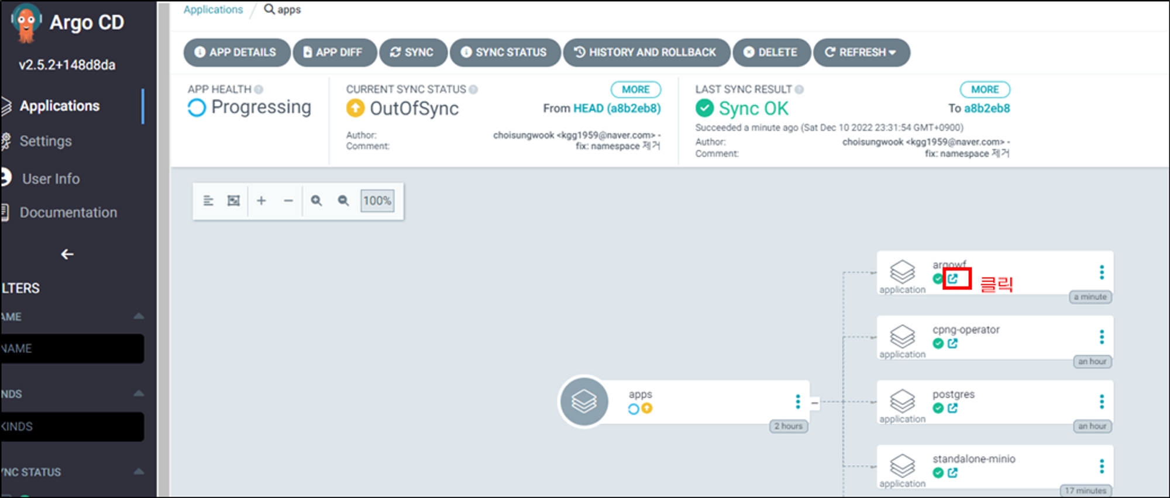Viewport: 1170px width, 498px height.
Task: Click the minus collapse-all toolbar icon
Action: (288, 200)
